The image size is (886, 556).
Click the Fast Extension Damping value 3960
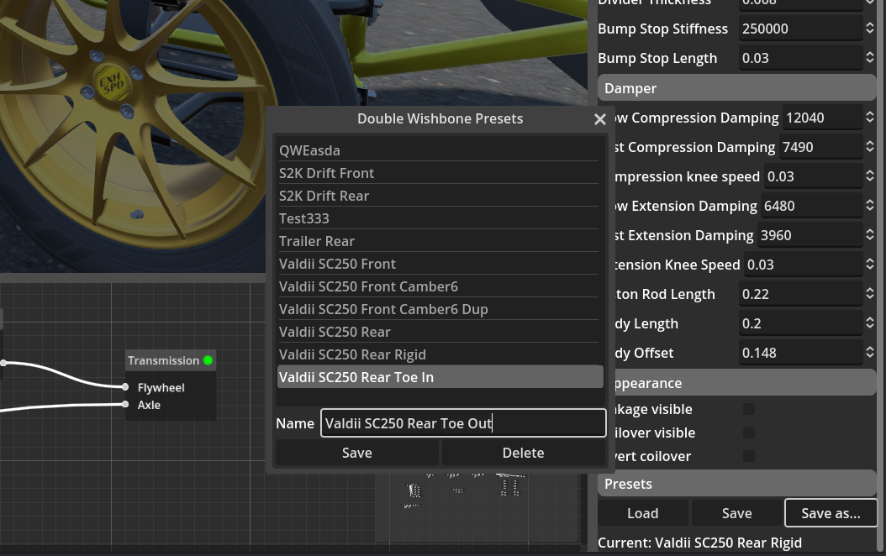point(810,235)
